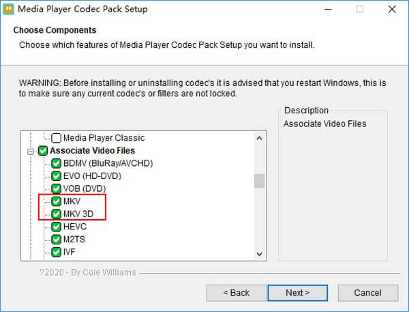Screen dimensions: 409x312
Task: Uncheck the MKV file association checkbox
Action: coord(57,201)
